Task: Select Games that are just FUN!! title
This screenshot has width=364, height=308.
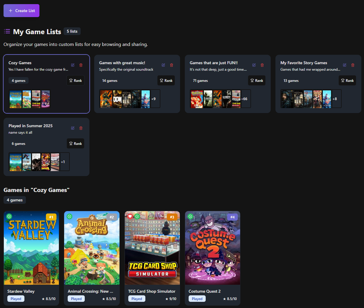Action: point(214,63)
